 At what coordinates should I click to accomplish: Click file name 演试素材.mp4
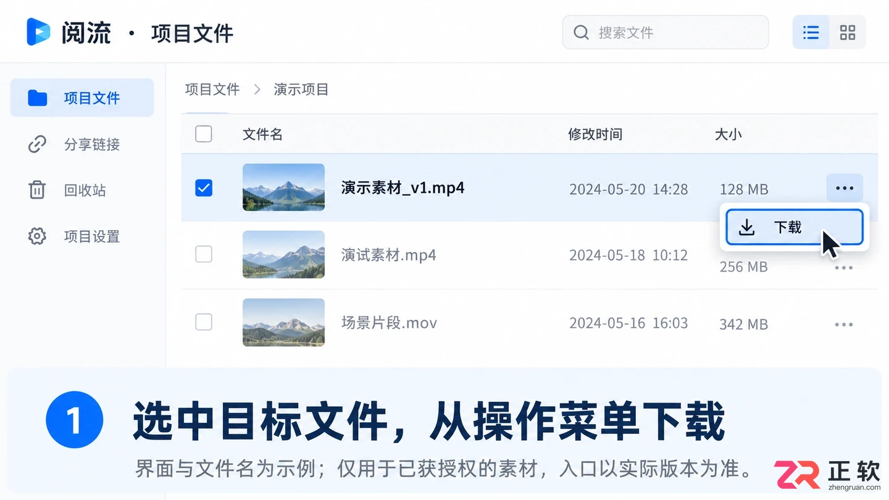tap(389, 255)
